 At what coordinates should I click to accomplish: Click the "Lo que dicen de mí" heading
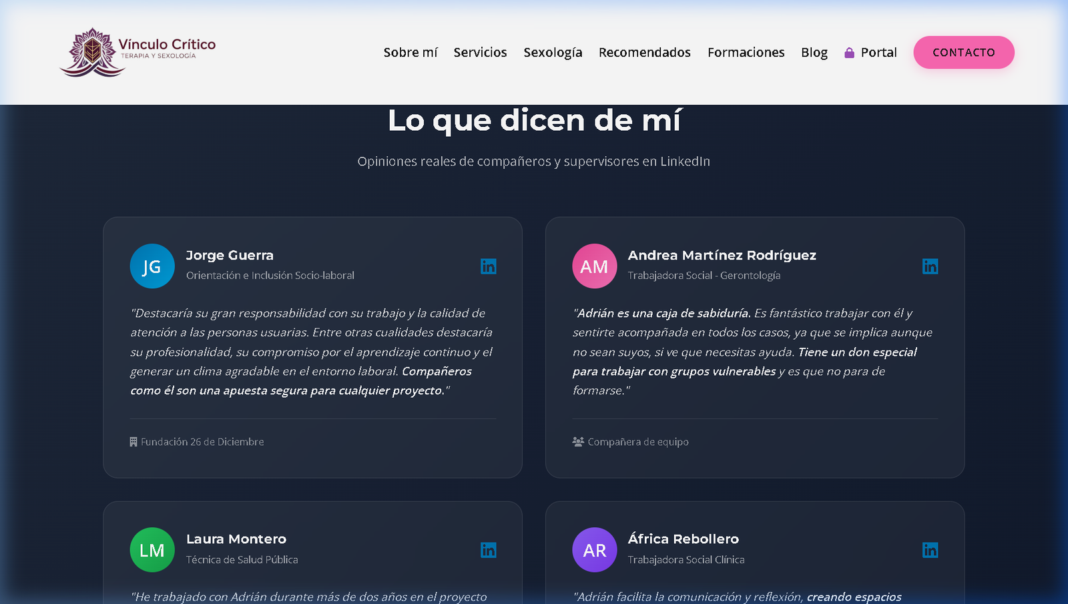tap(534, 120)
